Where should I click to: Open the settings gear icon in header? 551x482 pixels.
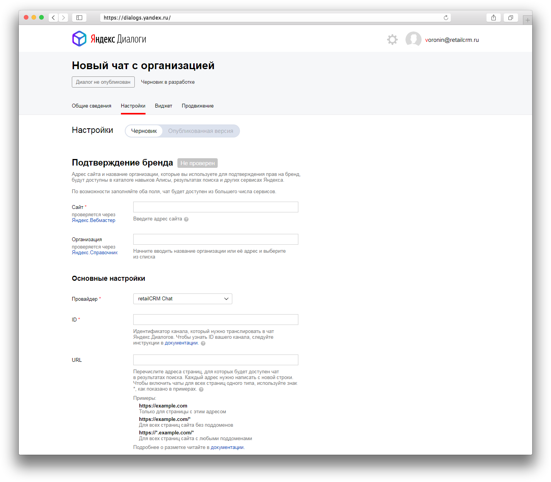(x=392, y=40)
